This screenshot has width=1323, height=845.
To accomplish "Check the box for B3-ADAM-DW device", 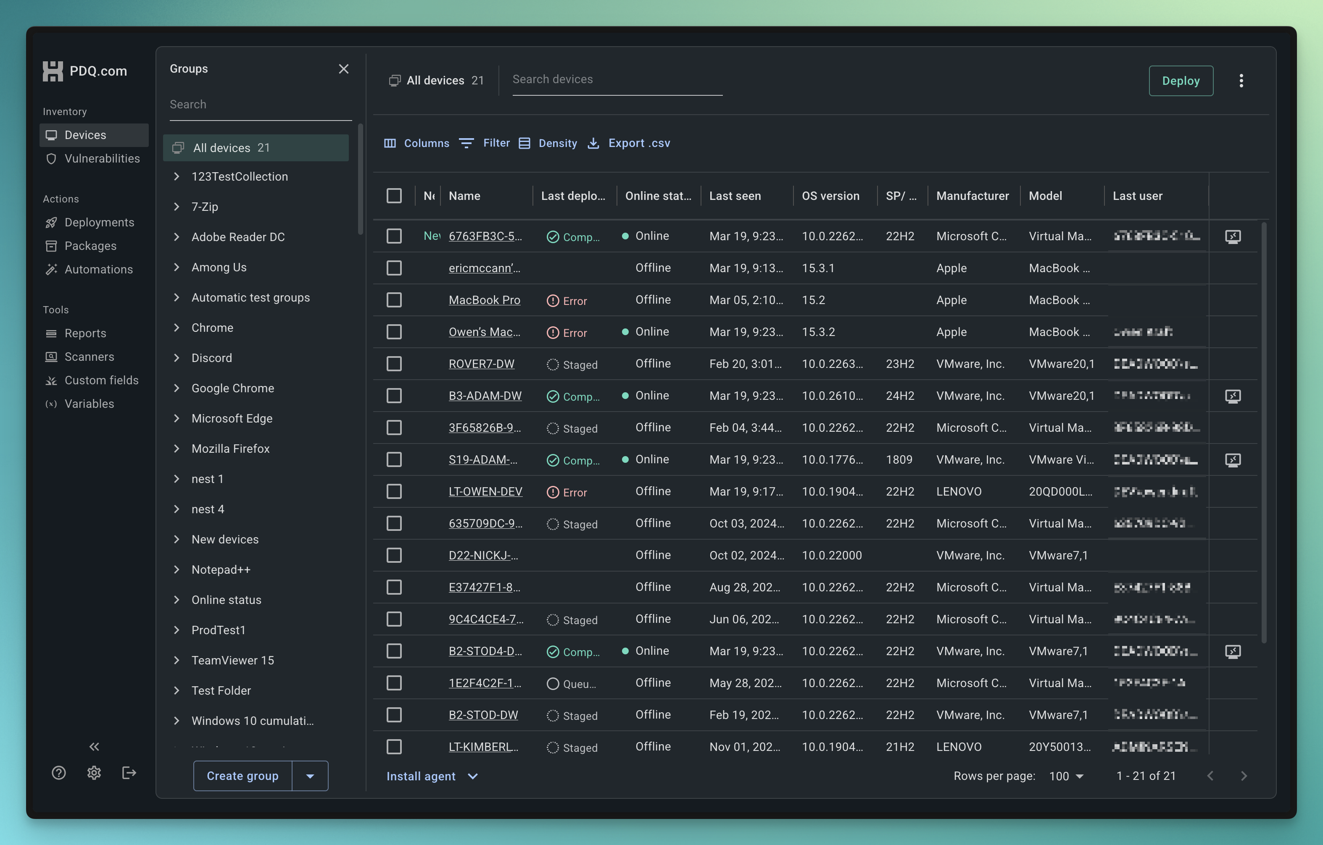I will pyautogui.click(x=394, y=395).
